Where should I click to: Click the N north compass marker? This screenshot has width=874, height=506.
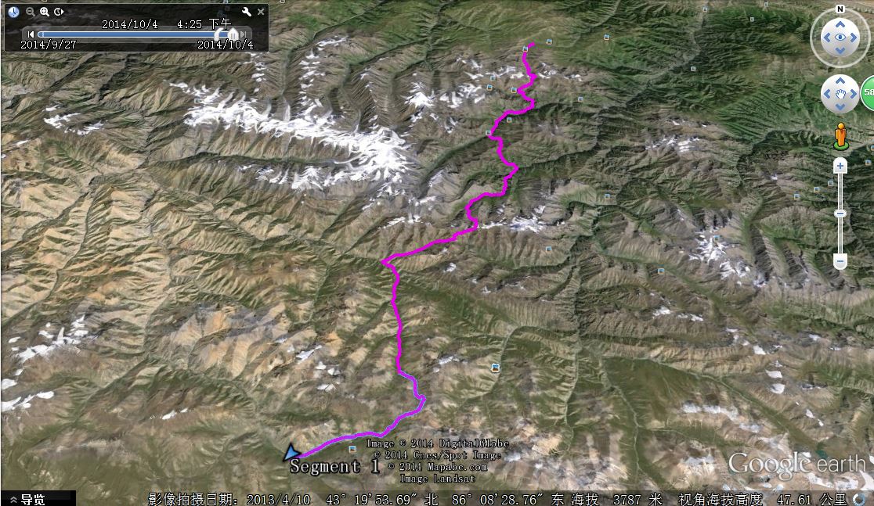840,9
